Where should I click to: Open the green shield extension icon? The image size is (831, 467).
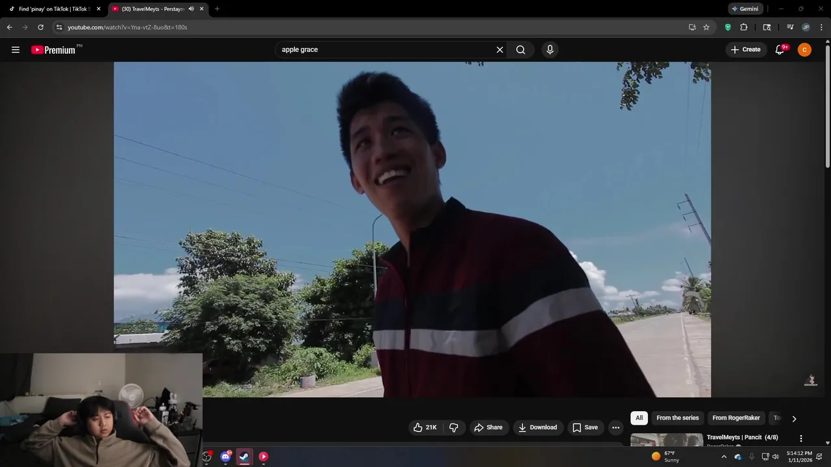(x=728, y=27)
